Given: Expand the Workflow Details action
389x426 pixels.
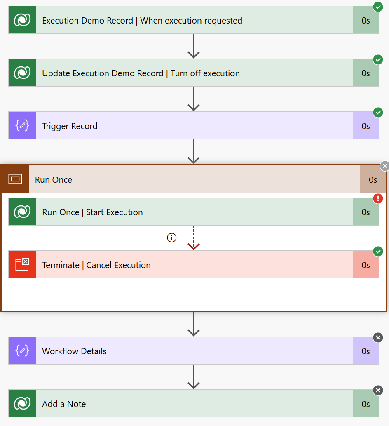Looking at the screenshot, I should (x=194, y=351).
